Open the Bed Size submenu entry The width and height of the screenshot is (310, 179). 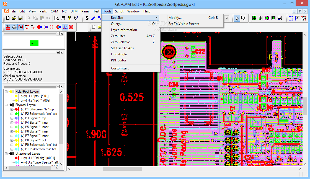point(131,18)
